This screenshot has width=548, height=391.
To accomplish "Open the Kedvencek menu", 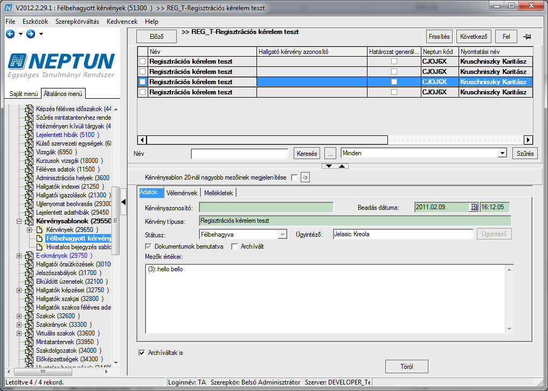I will point(122,22).
